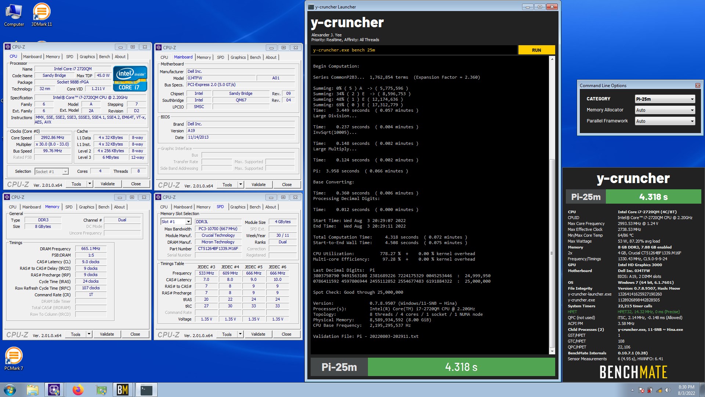The image size is (705, 397).
Task: Open the Windows Start menu orb
Action: (10, 390)
